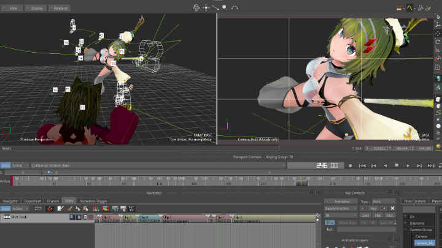Activate the Rotate tool in right toolbar

(x=438, y=42)
